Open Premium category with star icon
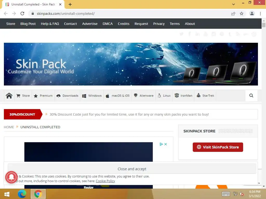Viewport: 266px width, 199px height. [43, 96]
